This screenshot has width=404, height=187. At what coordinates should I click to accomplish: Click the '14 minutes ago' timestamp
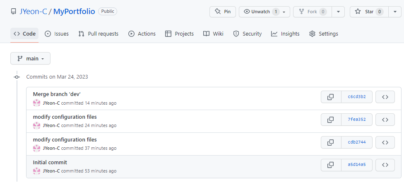101,103
